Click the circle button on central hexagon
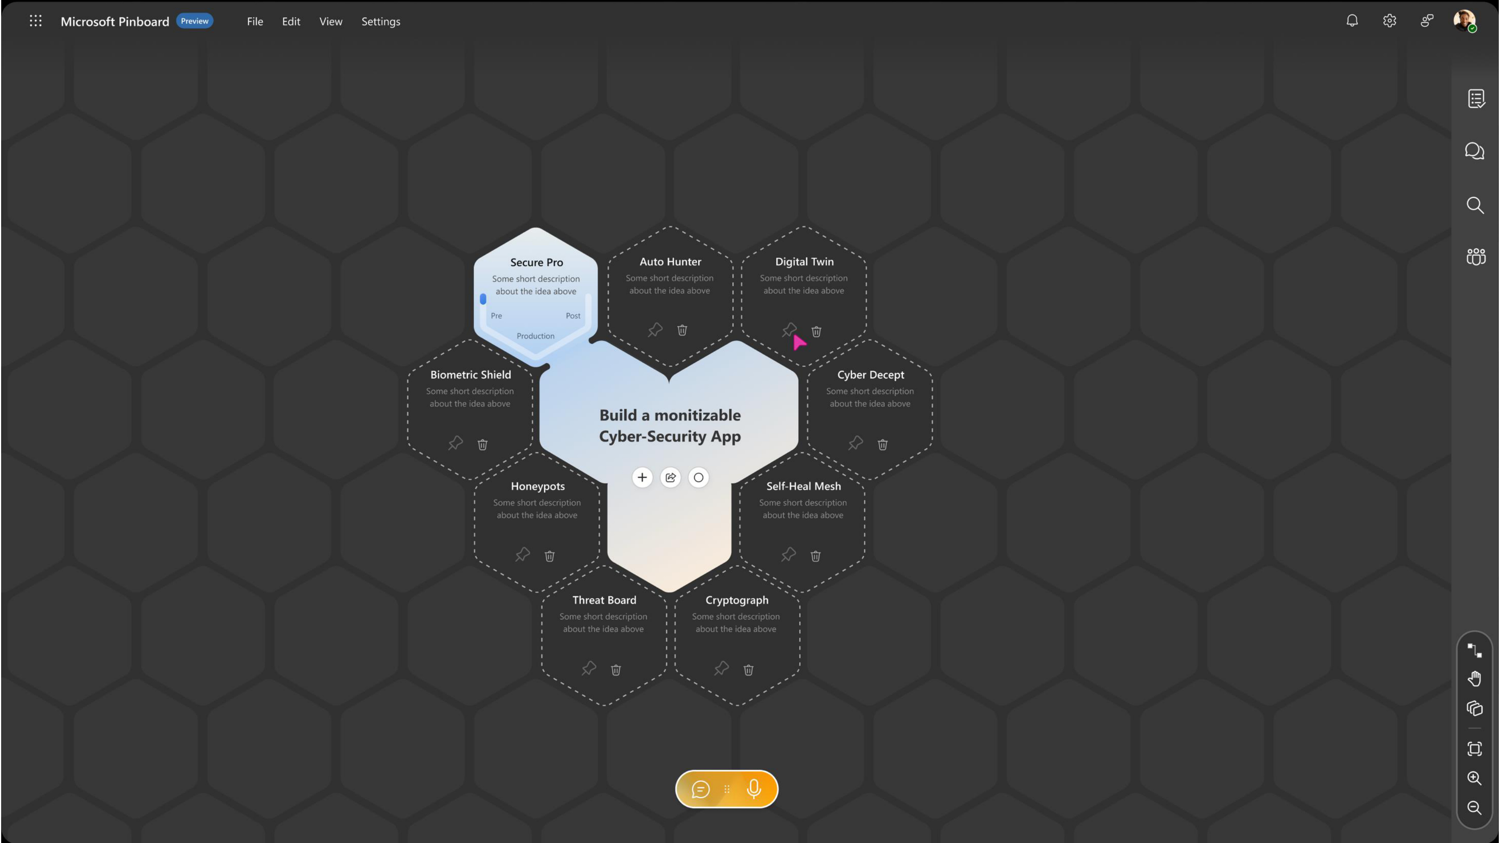1500x843 pixels. pos(698,478)
